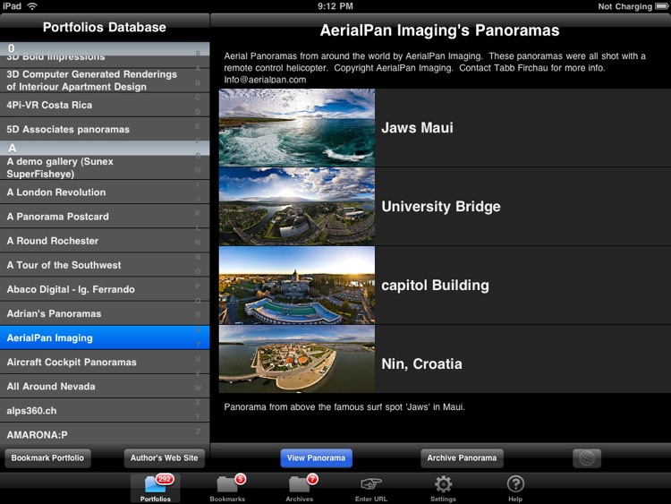Tap the View Panorama button

coord(316,458)
